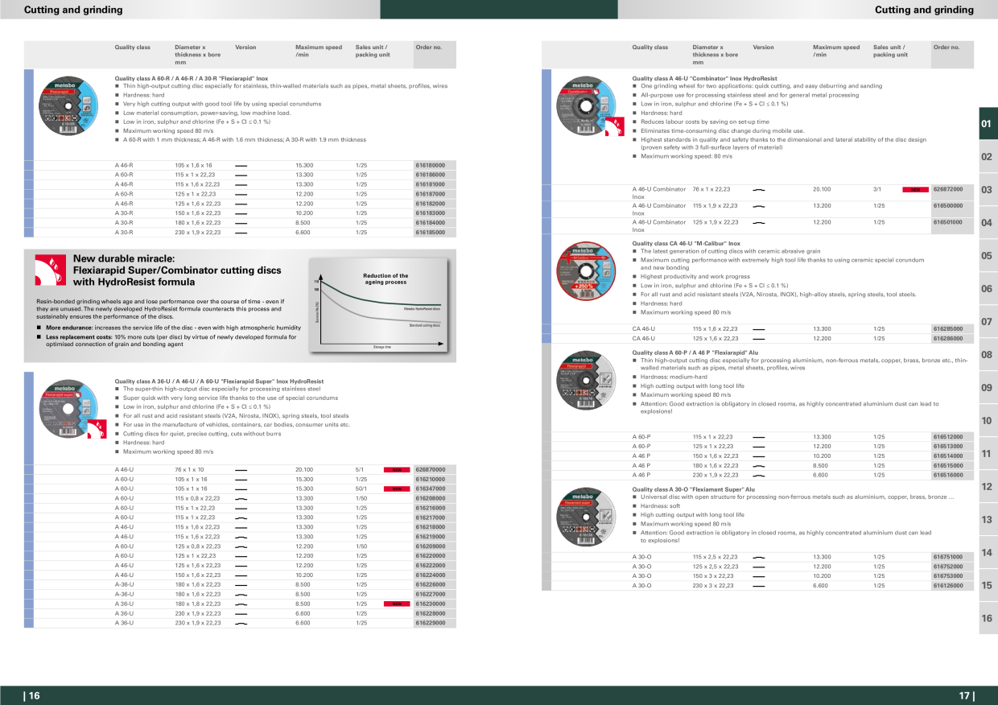
Task: Jump to chapter tab 03
Action: pyautogui.click(x=987, y=190)
